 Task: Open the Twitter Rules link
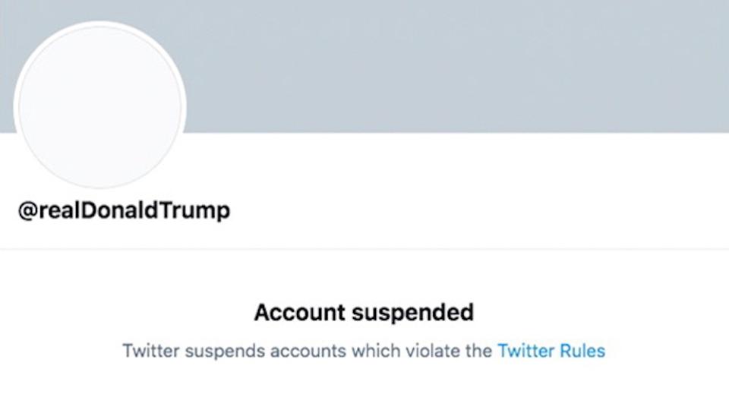click(x=551, y=351)
